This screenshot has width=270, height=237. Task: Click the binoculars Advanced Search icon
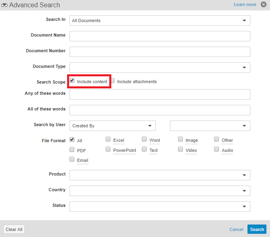click(x=4, y=5)
